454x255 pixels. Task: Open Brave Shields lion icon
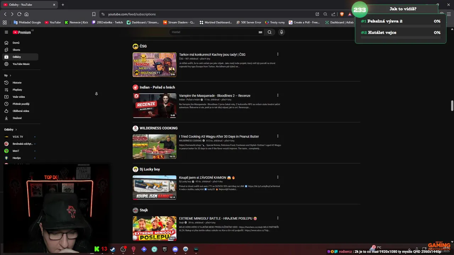point(342,14)
